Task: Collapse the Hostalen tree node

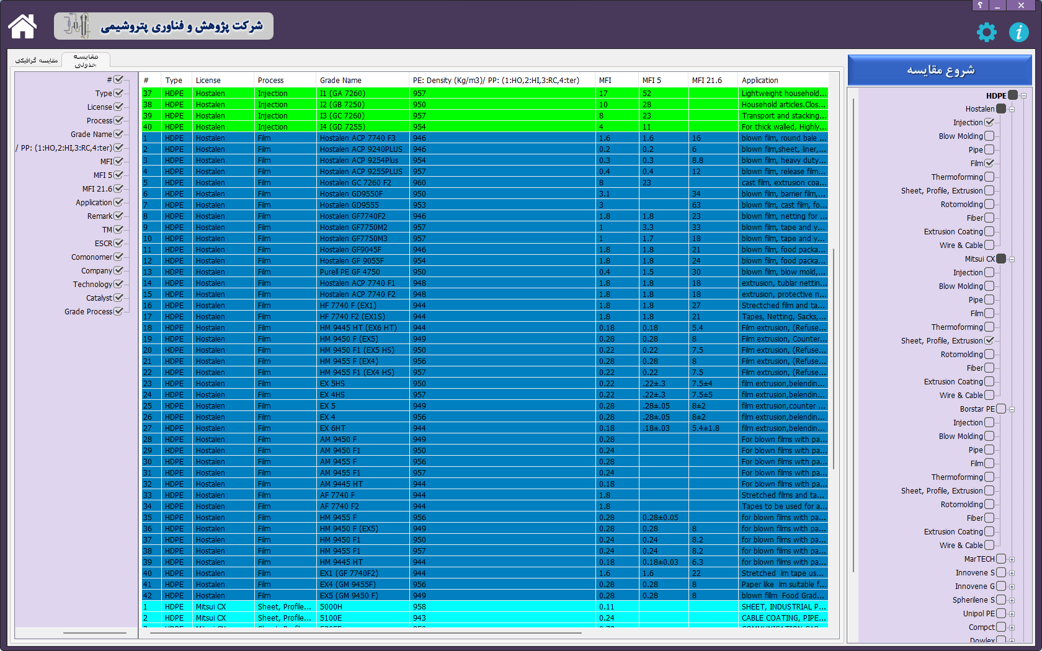Action: coord(1012,109)
